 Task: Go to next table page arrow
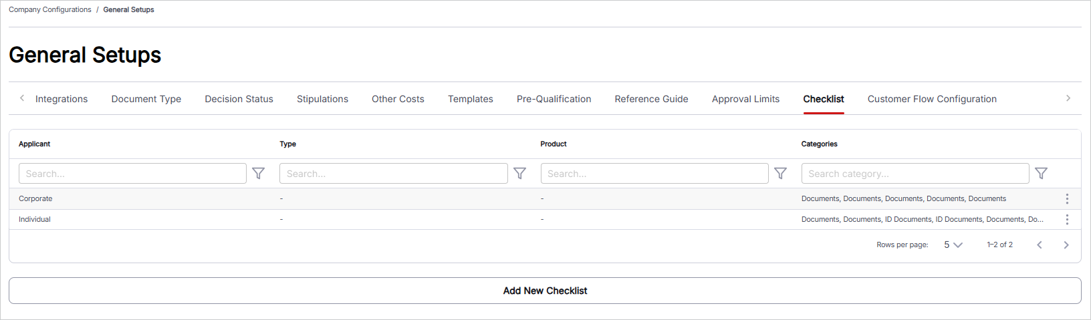point(1066,245)
